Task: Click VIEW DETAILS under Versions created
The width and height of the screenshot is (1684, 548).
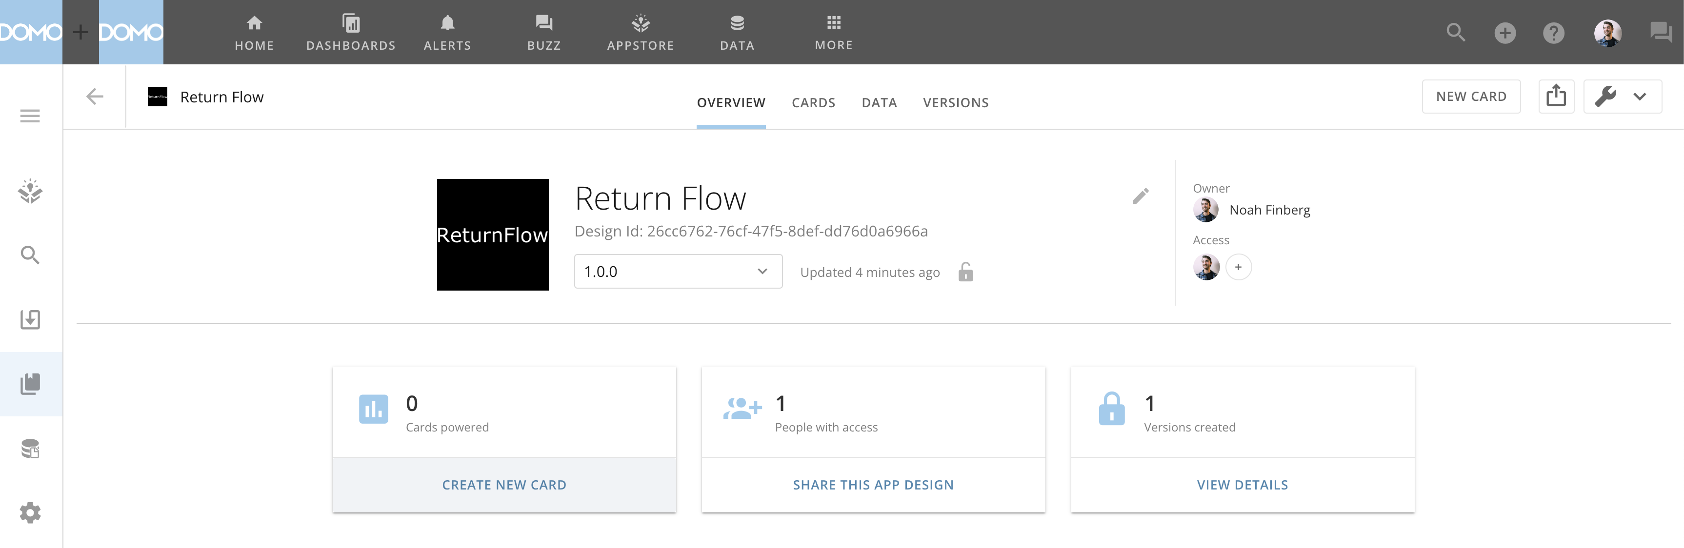Action: click(x=1242, y=485)
